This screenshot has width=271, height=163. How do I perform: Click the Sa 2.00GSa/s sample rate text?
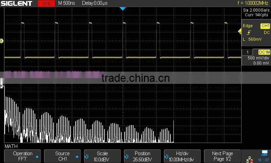[x=256, y=10]
